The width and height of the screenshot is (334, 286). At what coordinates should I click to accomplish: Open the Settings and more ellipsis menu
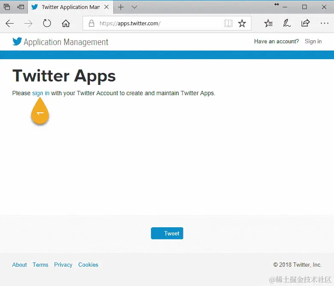coord(324,23)
